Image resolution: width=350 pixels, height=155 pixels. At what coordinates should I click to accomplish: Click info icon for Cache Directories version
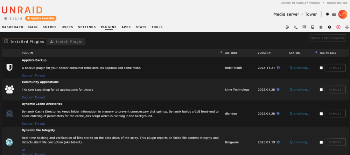point(278,113)
